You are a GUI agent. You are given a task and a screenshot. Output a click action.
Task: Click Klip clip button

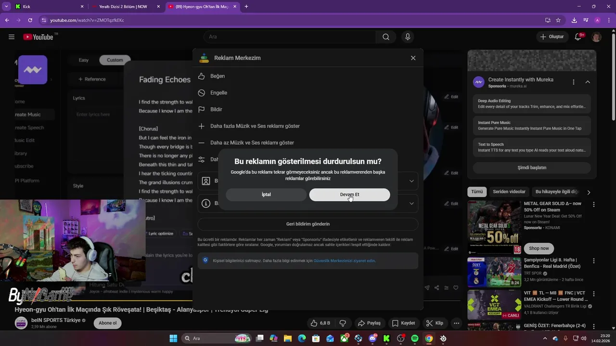click(435, 323)
